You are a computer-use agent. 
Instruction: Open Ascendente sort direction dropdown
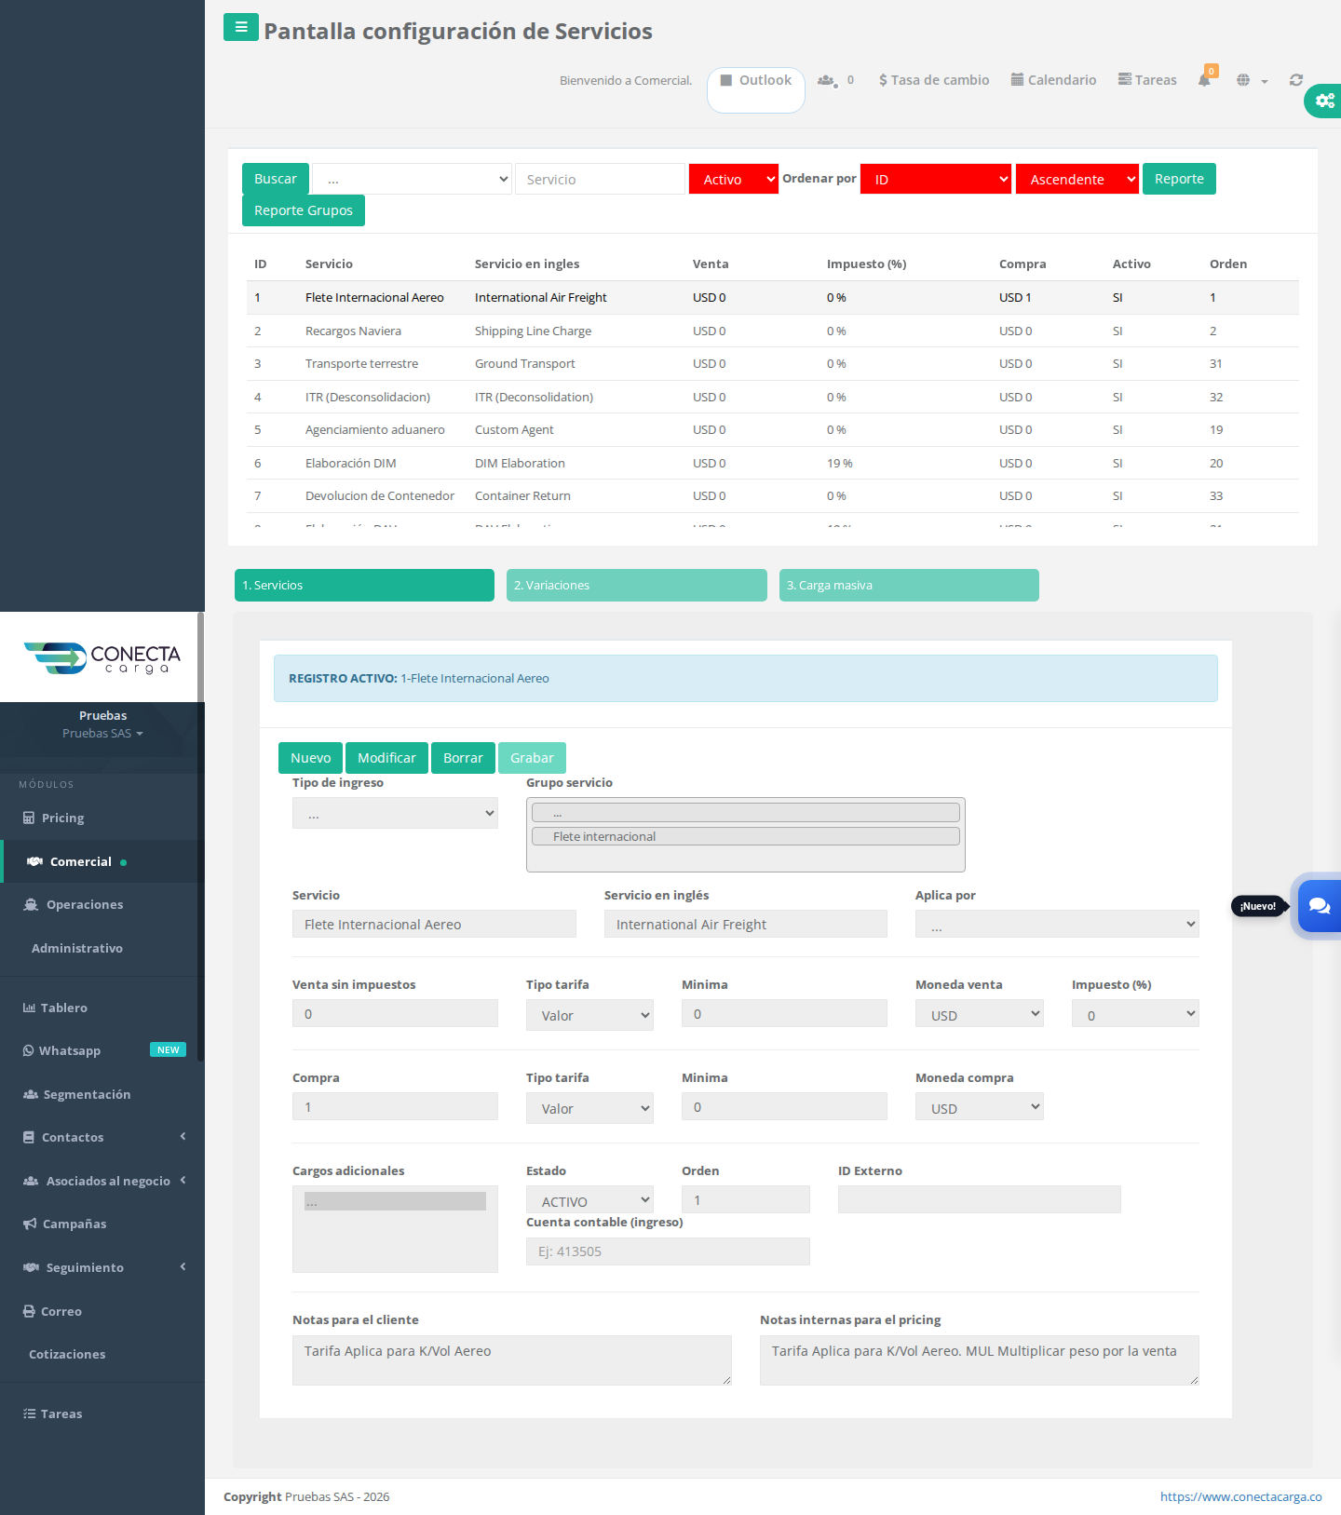(x=1077, y=179)
